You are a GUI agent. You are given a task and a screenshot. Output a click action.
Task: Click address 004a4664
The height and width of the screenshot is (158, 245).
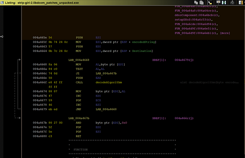tap(40, 51)
